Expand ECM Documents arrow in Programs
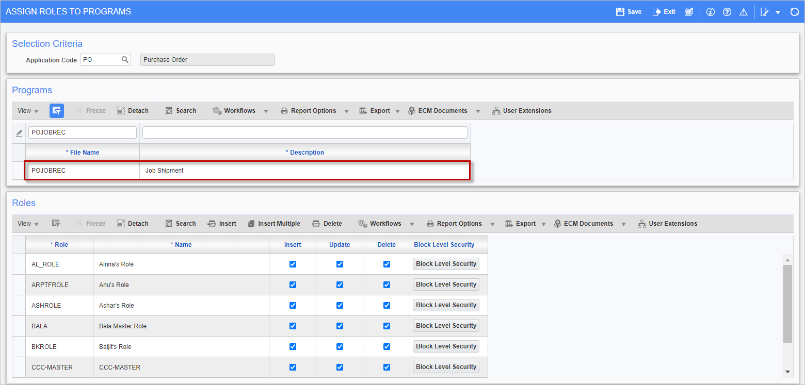Viewport: 805px width, 385px height. (478, 111)
